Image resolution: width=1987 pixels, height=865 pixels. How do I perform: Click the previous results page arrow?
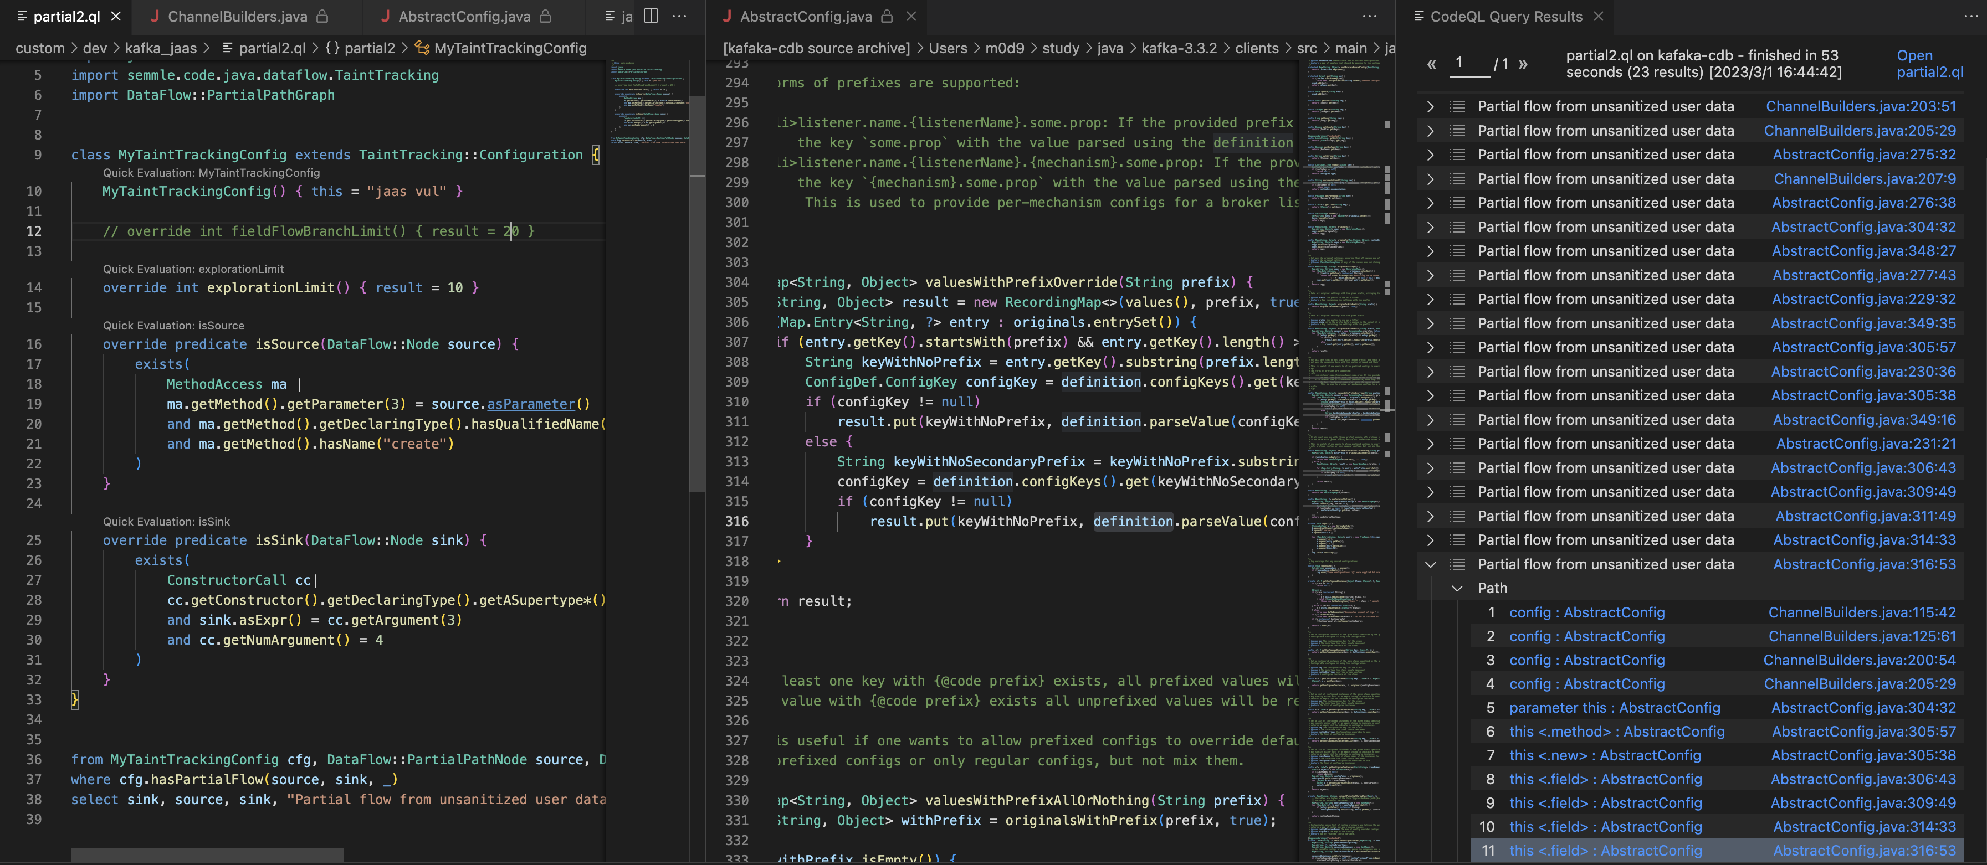click(x=1432, y=64)
